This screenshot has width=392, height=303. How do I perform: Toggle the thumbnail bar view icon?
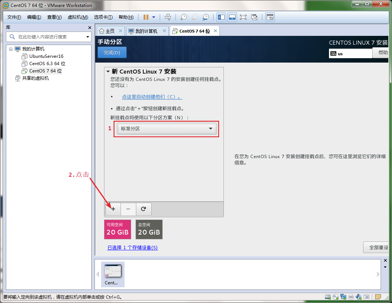[x=232, y=17]
